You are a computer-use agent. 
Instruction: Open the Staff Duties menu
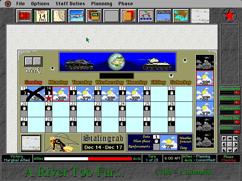pos(70,4)
